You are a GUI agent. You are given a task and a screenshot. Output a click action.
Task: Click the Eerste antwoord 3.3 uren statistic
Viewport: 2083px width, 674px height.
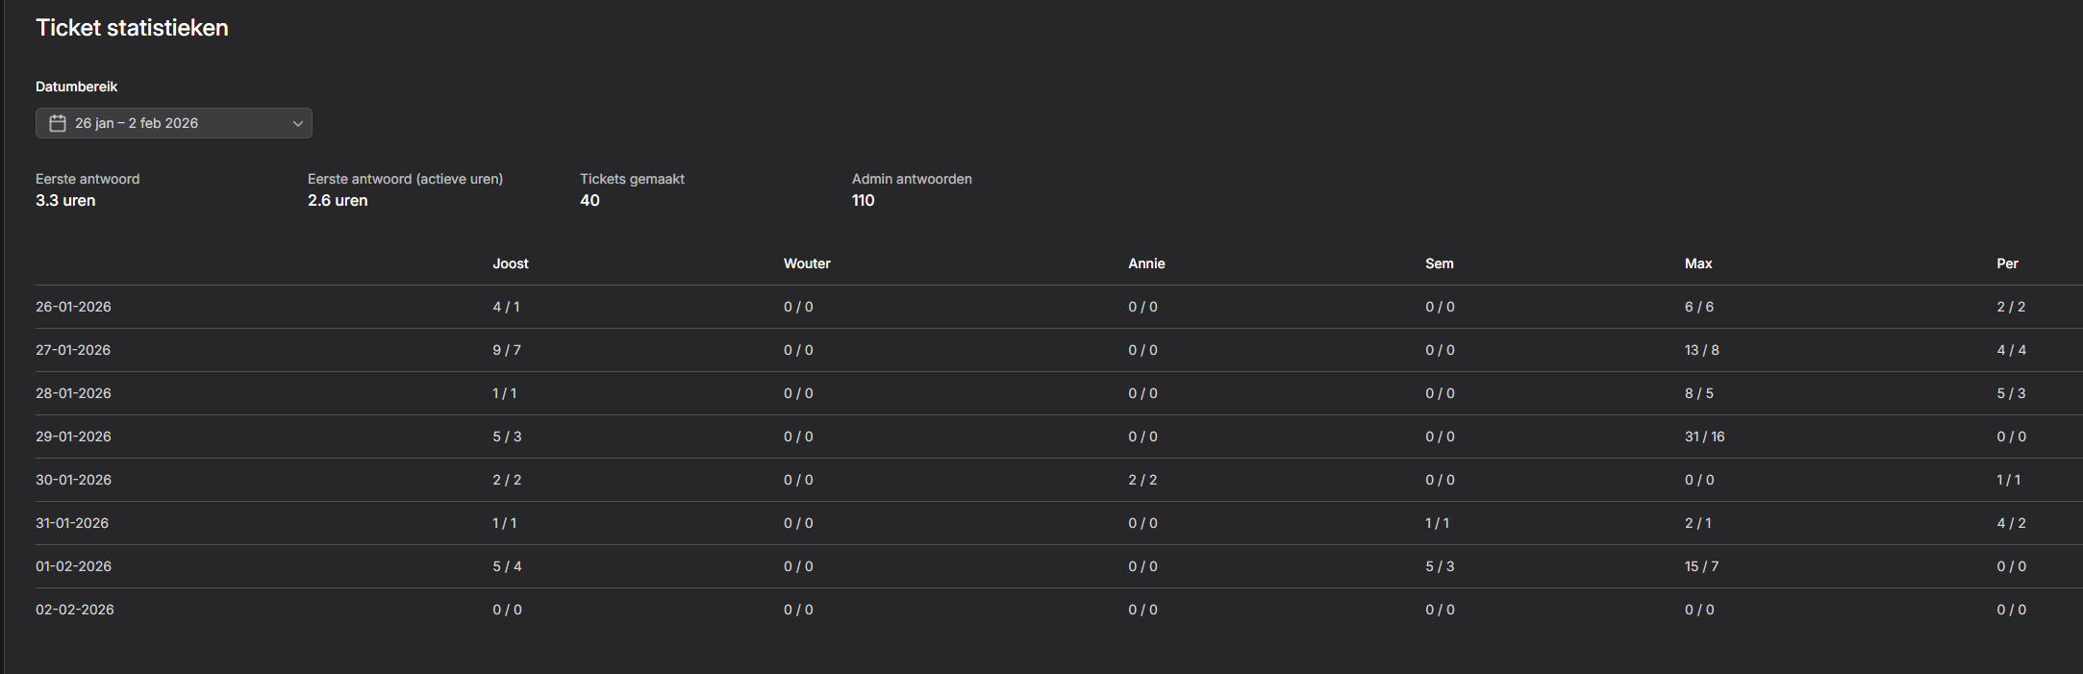coord(87,189)
